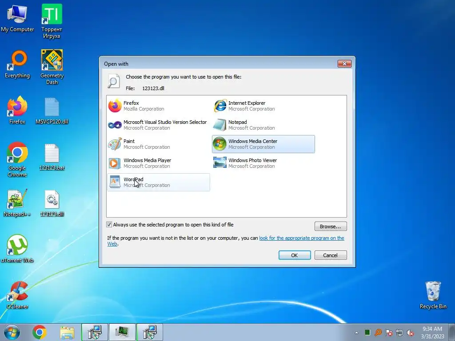Viewport: 455px width, 341px height.
Task: Select Notepad in the Open with list
Action: point(263,125)
